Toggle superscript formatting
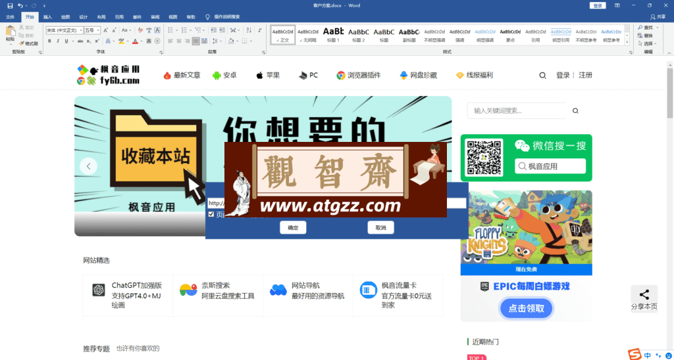The height and width of the screenshot is (360, 674). coord(97,41)
